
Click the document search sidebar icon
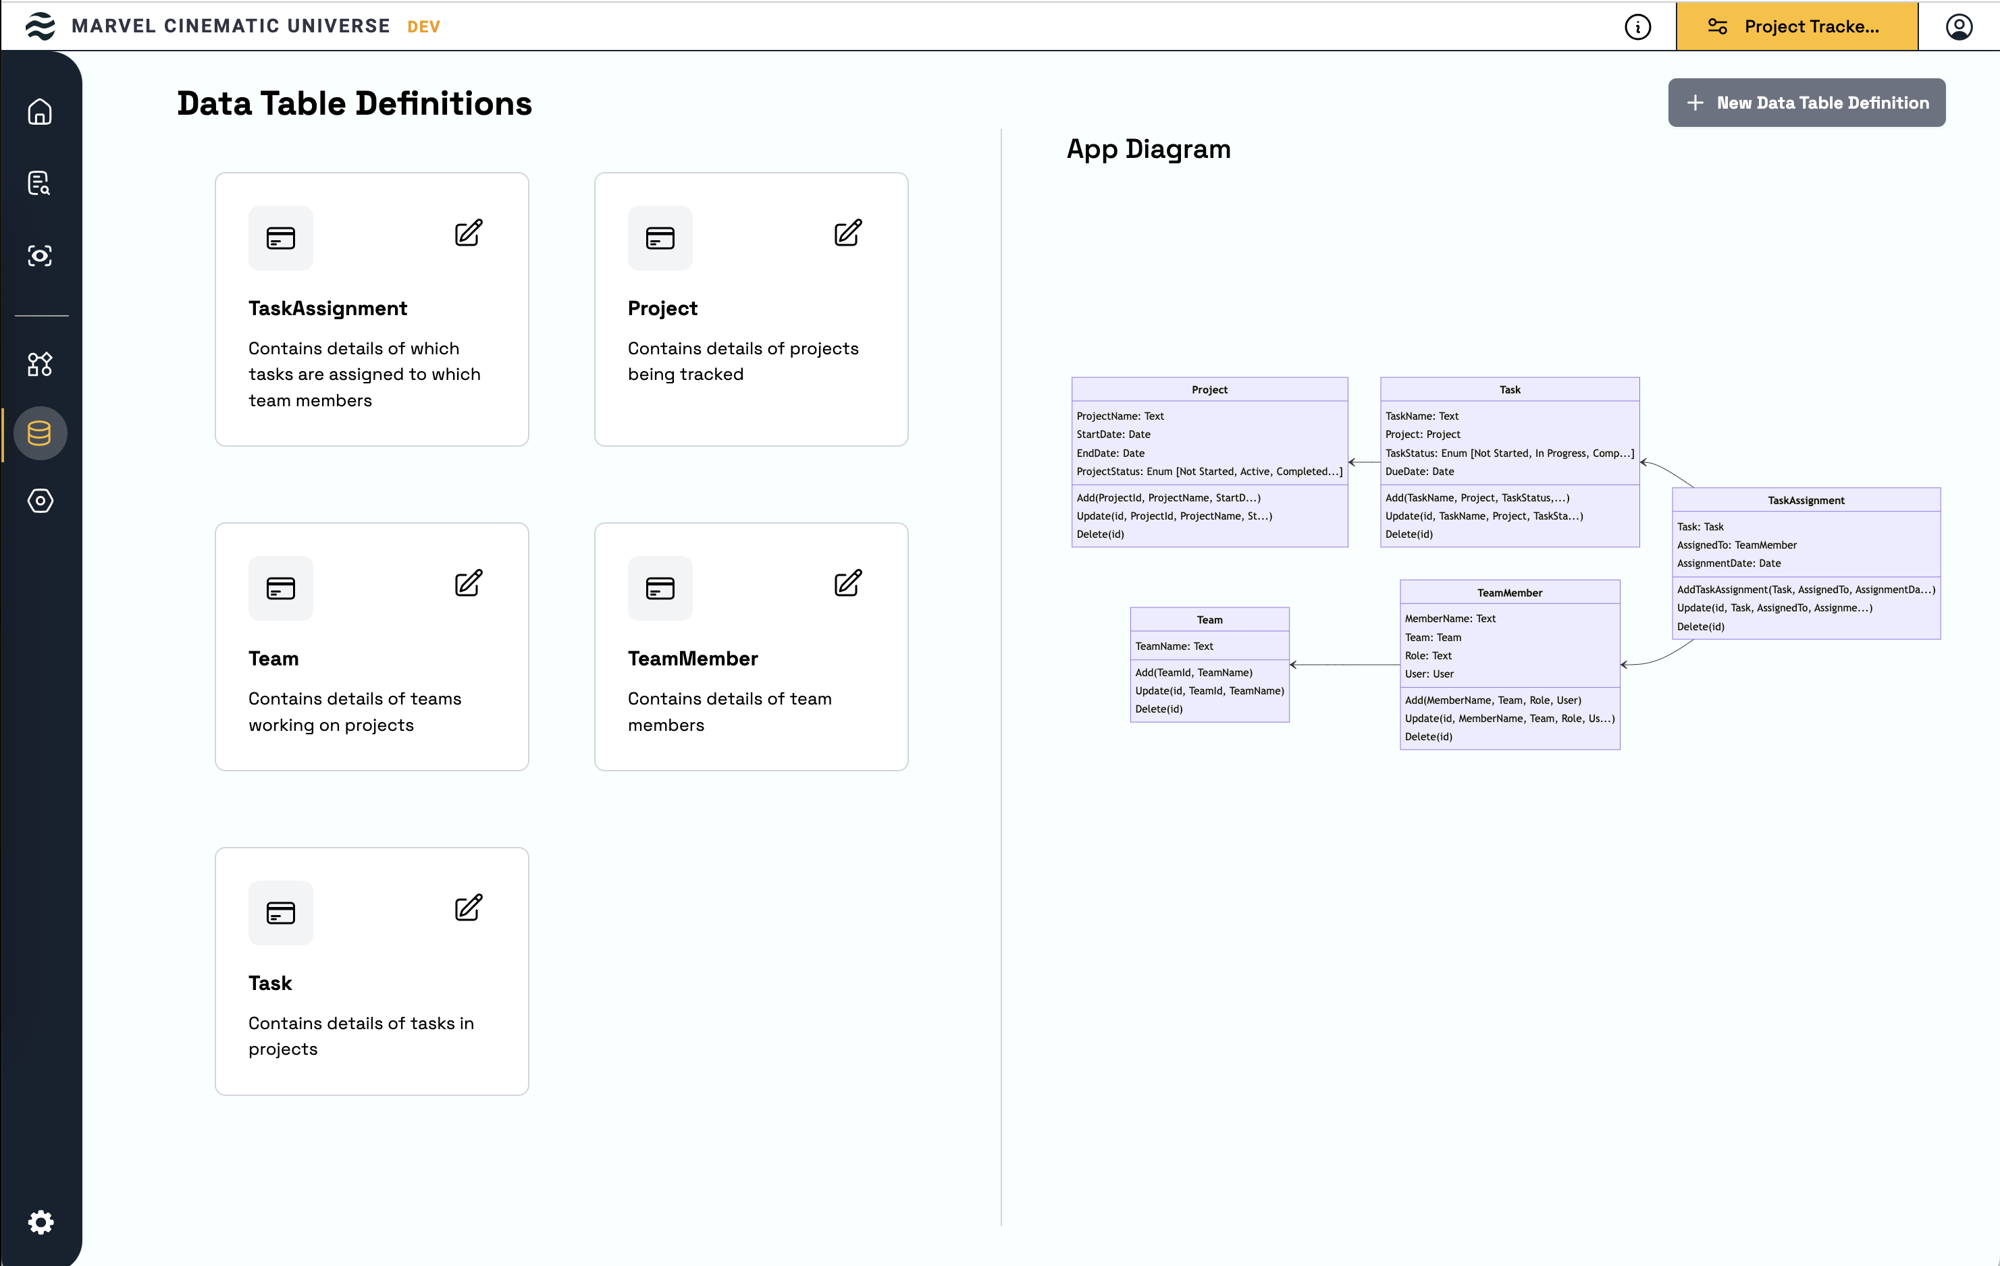tap(40, 184)
